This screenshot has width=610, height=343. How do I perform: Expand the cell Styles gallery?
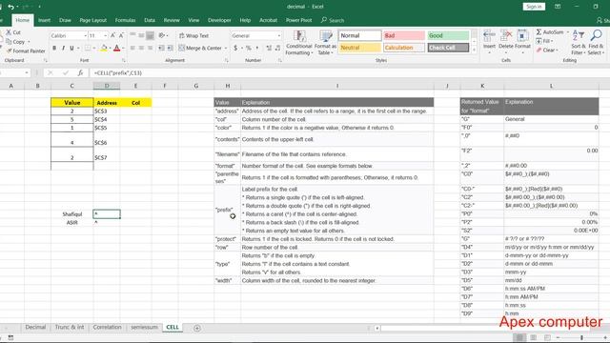(475, 50)
